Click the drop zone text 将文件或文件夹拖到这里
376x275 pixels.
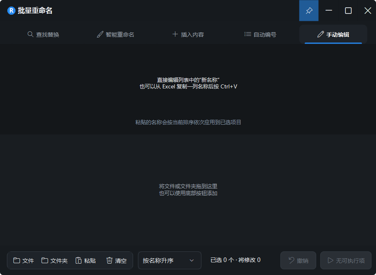(x=188, y=186)
